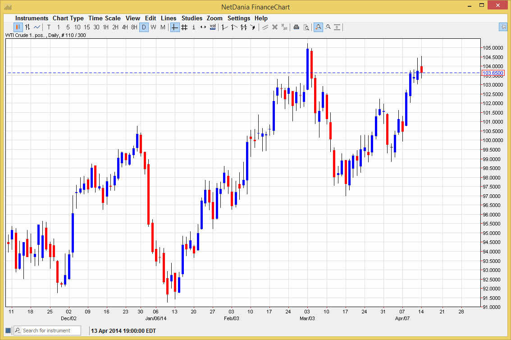511x340 pixels.
Task: Open the Lines menu
Action: coord(169,18)
